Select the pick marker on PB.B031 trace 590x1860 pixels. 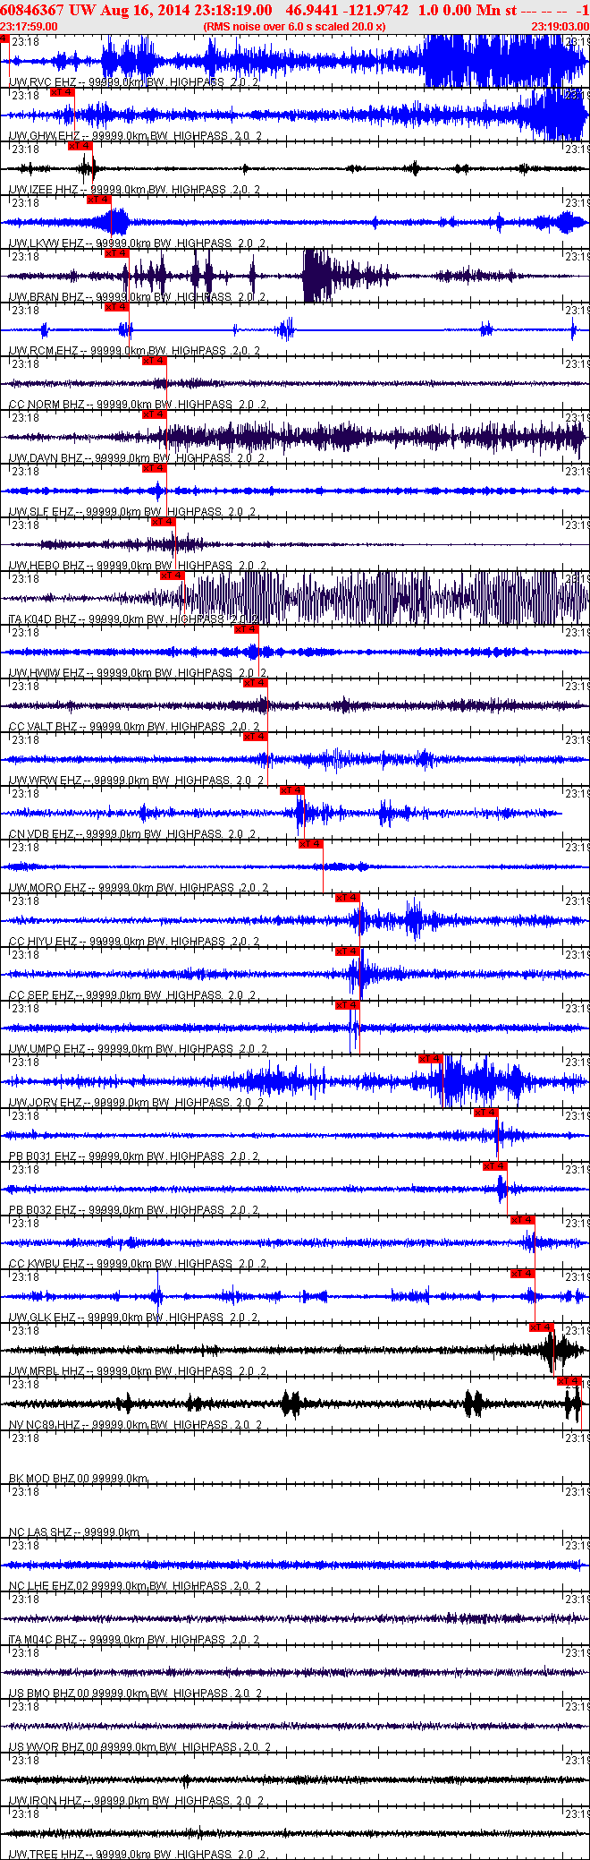486,1113
